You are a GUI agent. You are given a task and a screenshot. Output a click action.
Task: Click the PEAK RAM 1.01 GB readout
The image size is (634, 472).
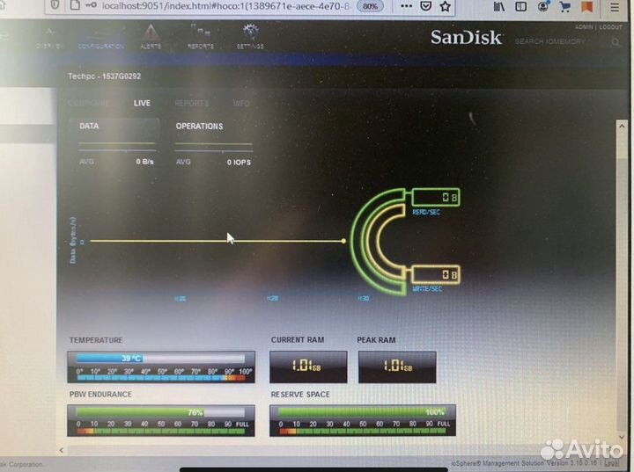tap(397, 367)
